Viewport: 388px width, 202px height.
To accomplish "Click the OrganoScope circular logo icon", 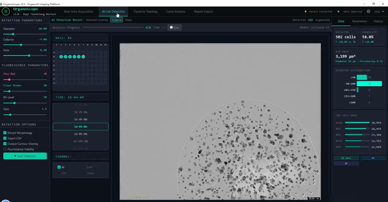I will 6,11.
